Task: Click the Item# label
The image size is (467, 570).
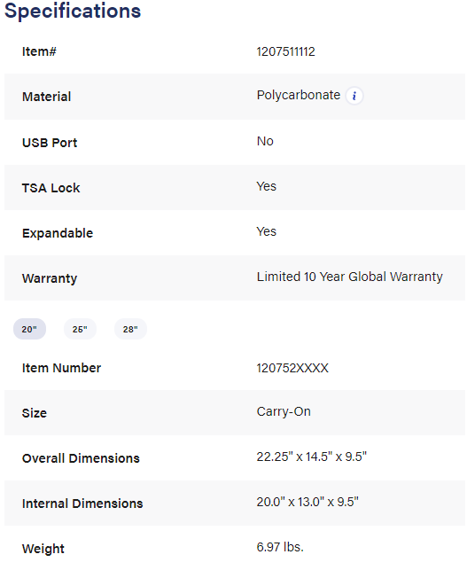Action: [x=39, y=51]
